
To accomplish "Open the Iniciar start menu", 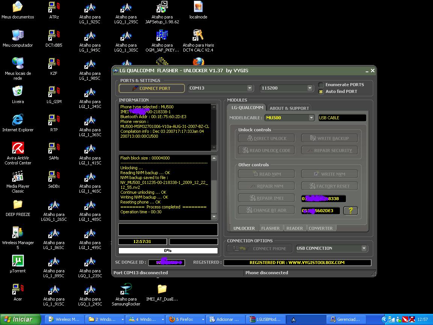I will [20, 319].
